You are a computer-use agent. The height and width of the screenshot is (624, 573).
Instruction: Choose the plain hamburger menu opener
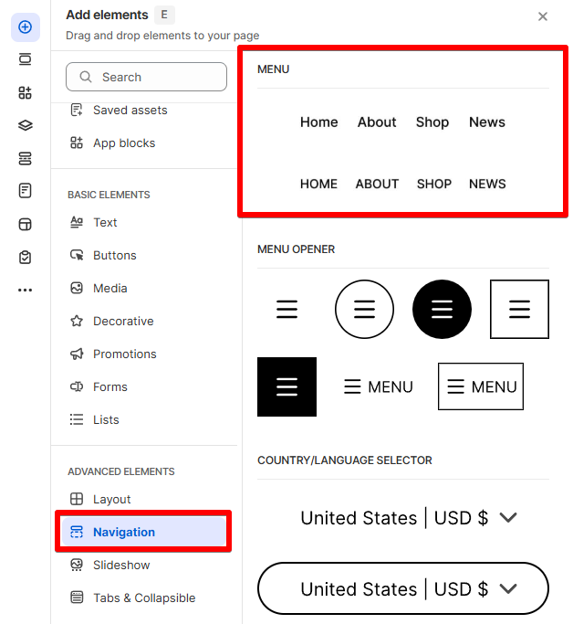click(x=286, y=309)
